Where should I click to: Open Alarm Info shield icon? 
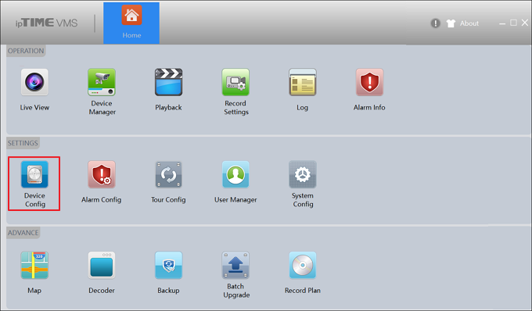click(x=369, y=82)
